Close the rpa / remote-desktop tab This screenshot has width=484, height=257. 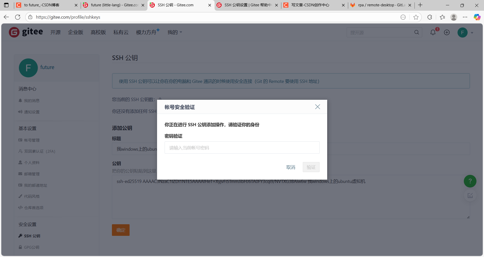click(x=410, y=5)
